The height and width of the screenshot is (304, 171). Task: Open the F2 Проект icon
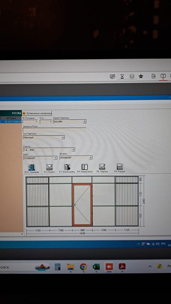(x=50, y=167)
